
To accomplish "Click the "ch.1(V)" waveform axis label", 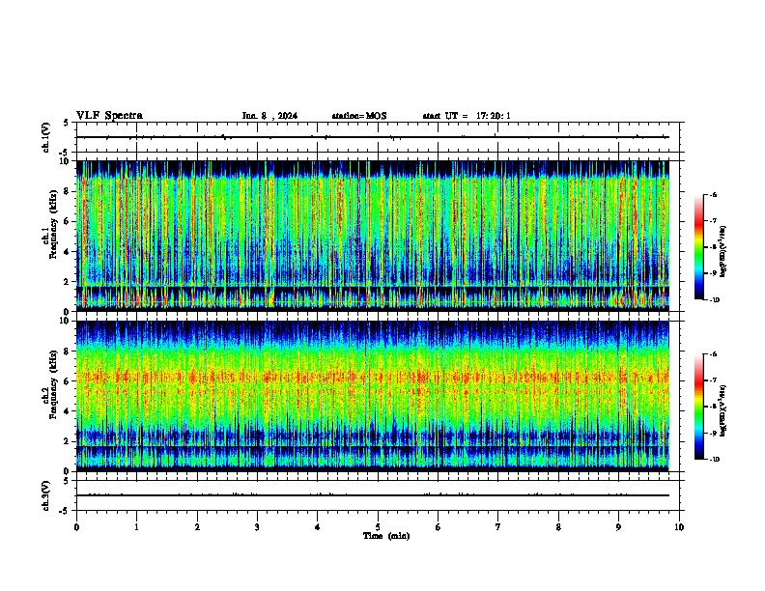I will click(46, 137).
